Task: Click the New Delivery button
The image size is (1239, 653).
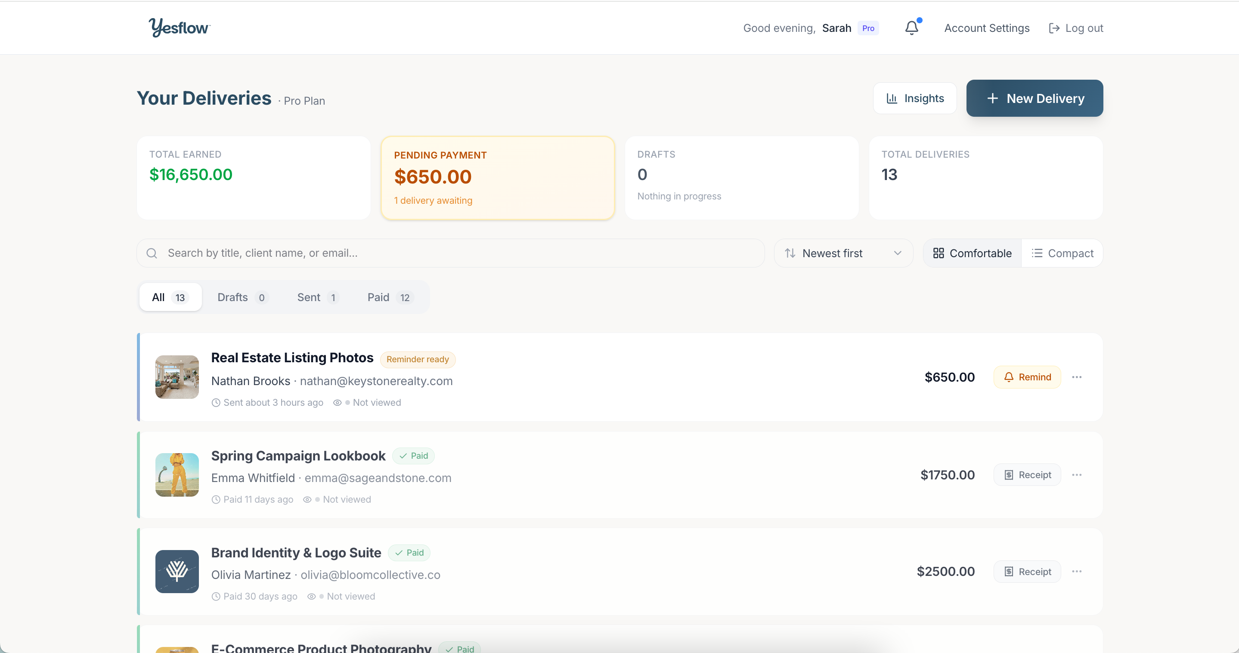Action: point(1034,98)
